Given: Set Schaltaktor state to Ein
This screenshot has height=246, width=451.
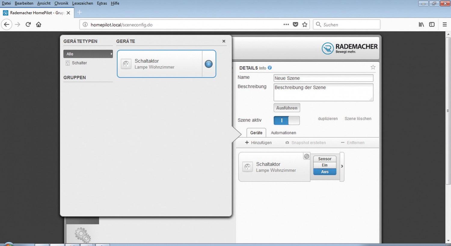Looking at the screenshot, I should (x=325, y=165).
